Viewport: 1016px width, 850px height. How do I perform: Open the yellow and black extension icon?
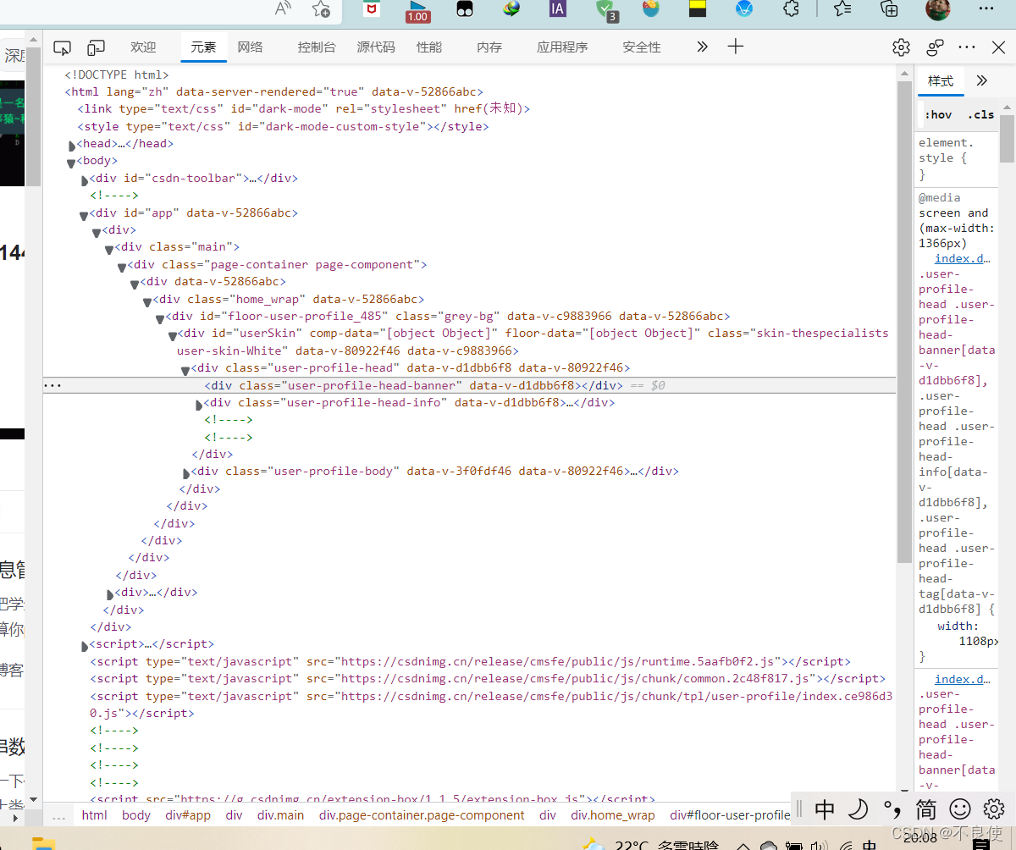[x=698, y=9]
